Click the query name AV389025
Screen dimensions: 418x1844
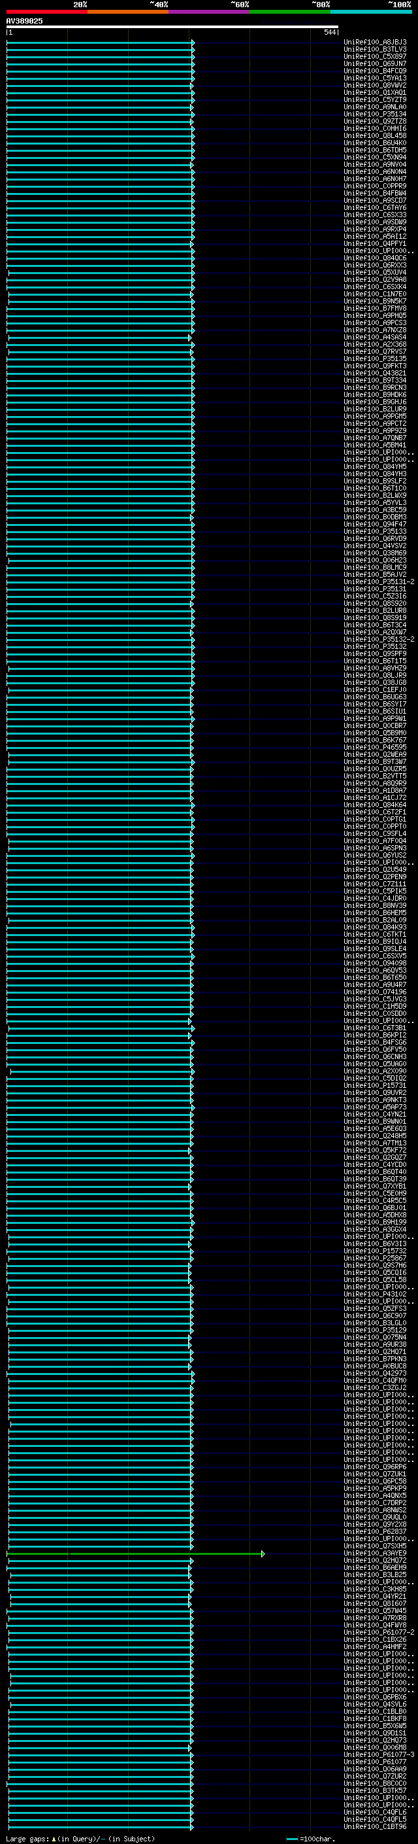click(24, 21)
